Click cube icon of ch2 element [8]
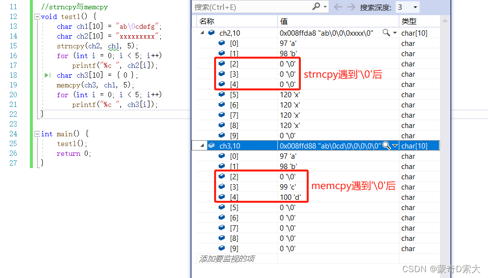 221,125
